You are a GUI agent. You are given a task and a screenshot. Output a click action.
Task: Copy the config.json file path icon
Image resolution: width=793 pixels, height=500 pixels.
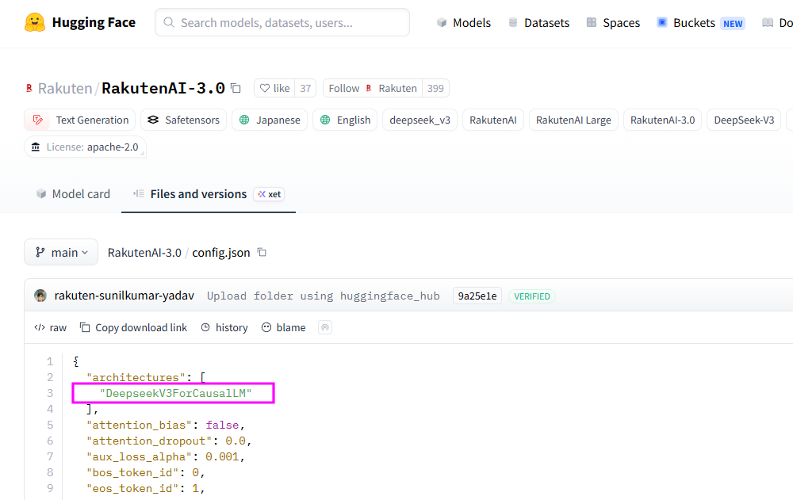[x=262, y=253]
